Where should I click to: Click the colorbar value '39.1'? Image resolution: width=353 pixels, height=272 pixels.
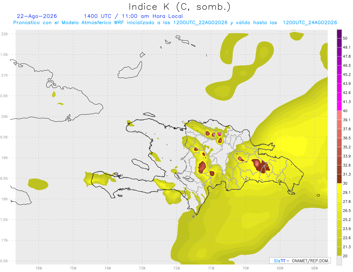click(x=347, y=120)
